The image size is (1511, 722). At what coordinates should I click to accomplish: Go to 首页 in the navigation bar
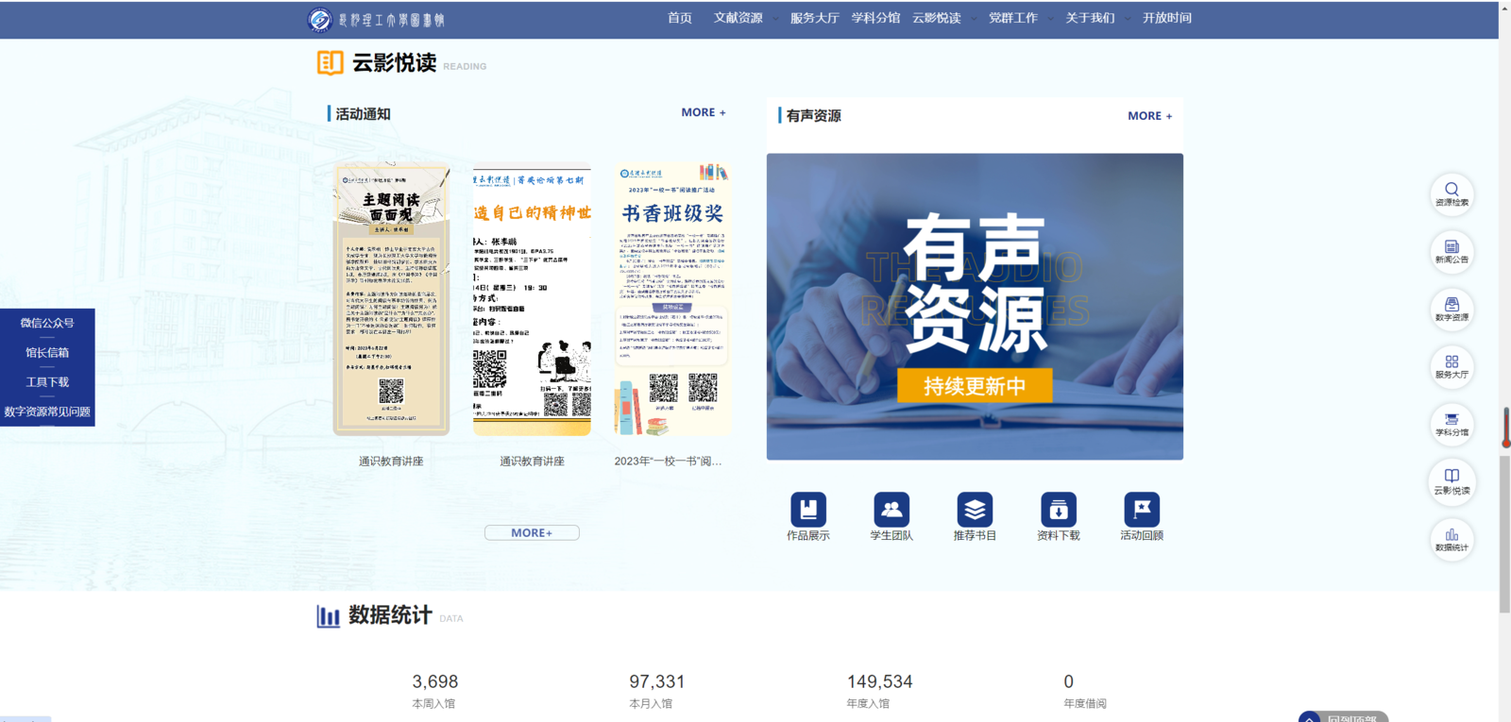[680, 18]
